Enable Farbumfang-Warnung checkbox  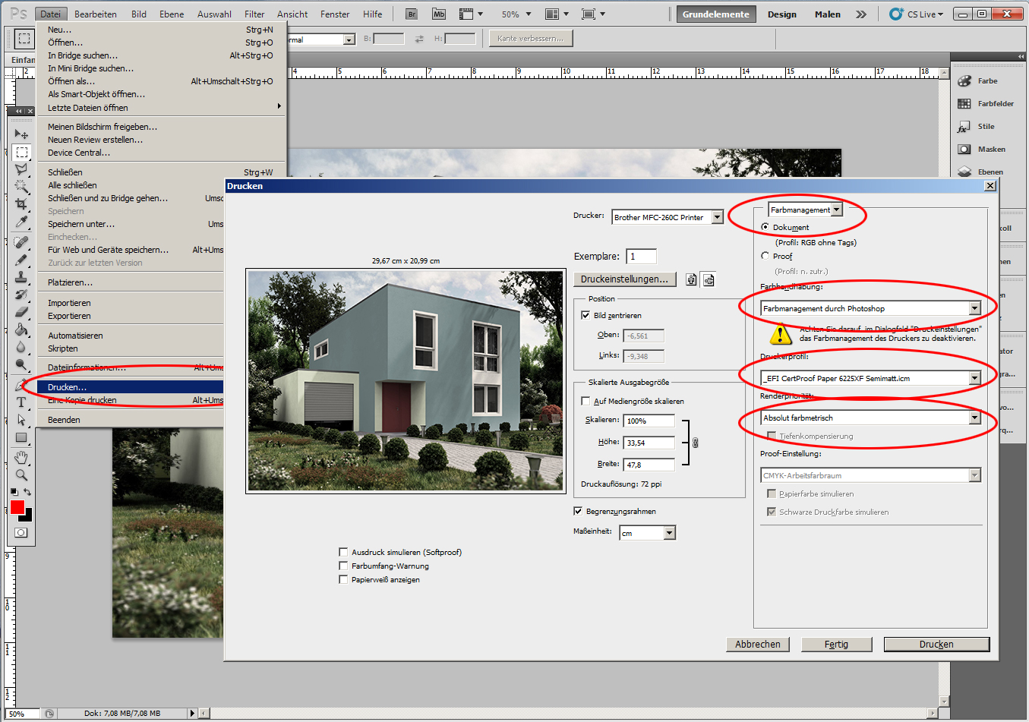[343, 566]
